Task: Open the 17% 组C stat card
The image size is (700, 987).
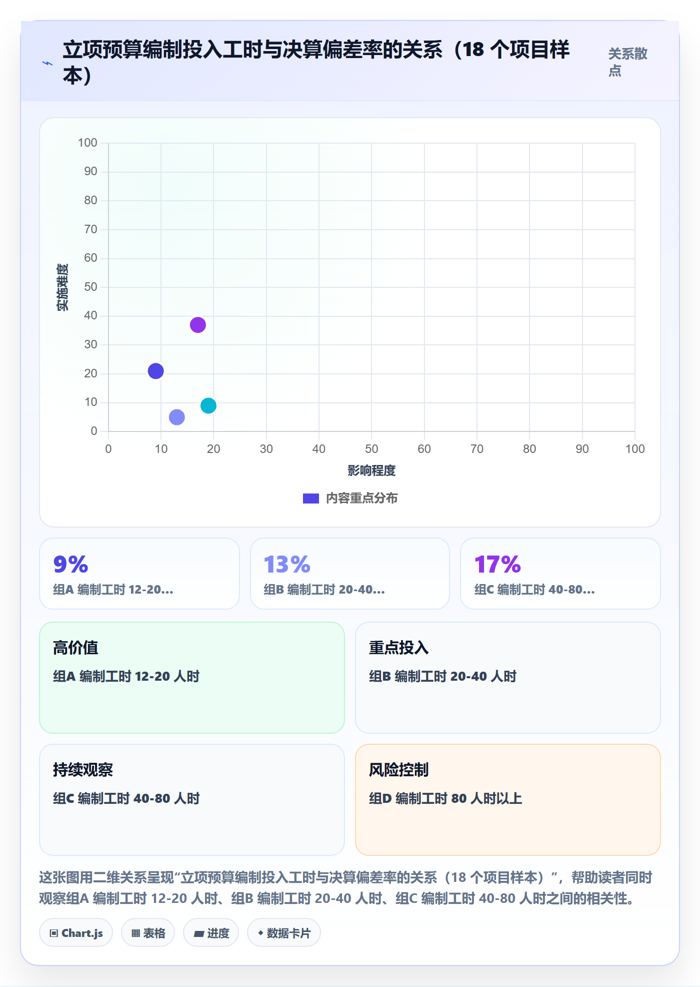Action: (x=560, y=574)
